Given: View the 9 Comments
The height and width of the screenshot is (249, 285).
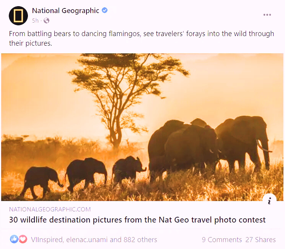Looking at the screenshot, I should (x=222, y=239).
